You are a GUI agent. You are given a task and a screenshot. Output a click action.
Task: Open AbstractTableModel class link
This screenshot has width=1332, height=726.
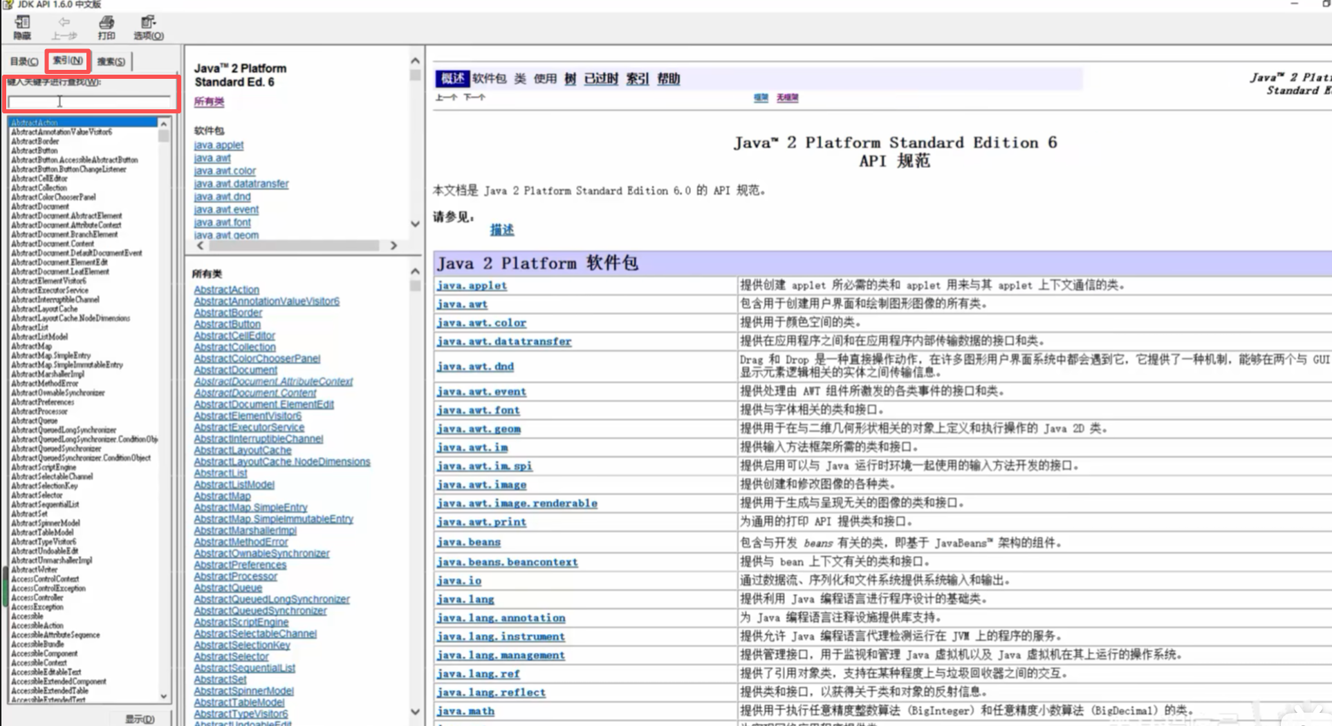click(239, 702)
